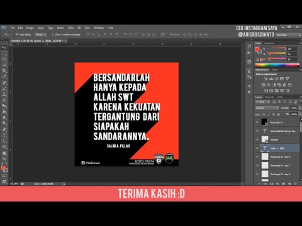Open the layer Kind filter dropdown

(x=262, y=102)
